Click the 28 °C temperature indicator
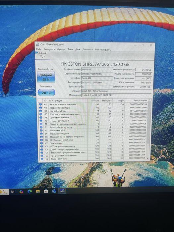Image resolution: width=174 pixels, height=232 pixels. (46, 93)
